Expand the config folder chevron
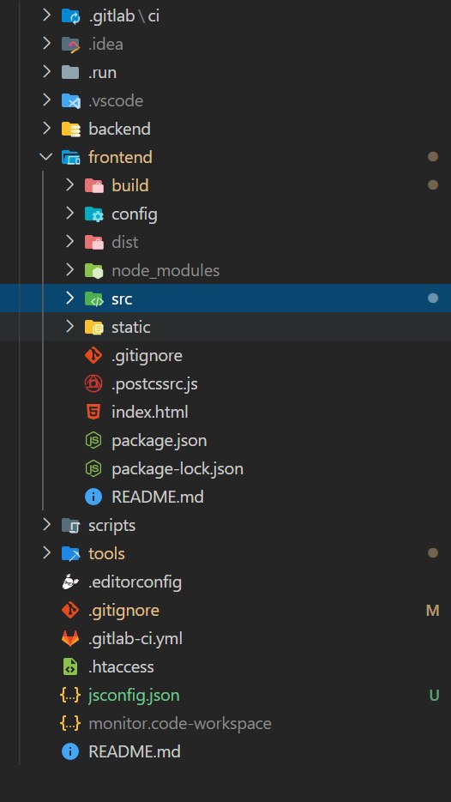Screen dimensions: 451x802 70,213
